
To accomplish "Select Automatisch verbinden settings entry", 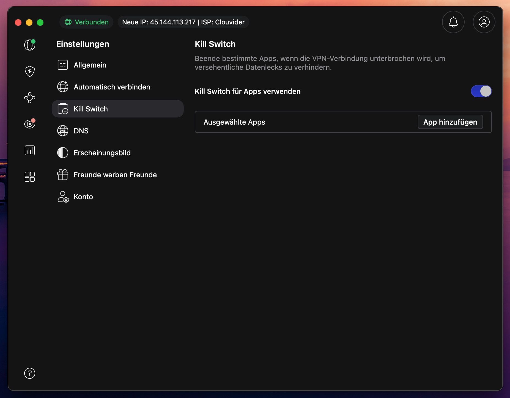I will coord(111,87).
